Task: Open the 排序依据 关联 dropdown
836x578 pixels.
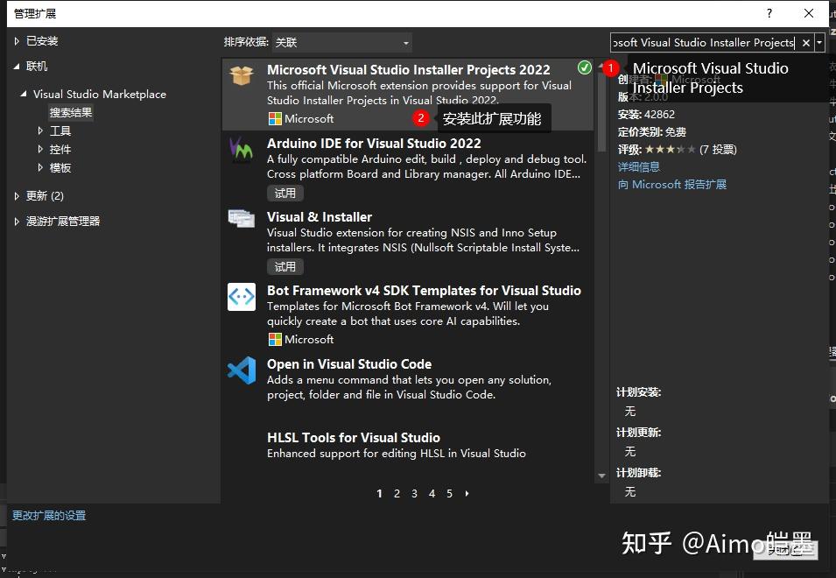Action: [341, 42]
